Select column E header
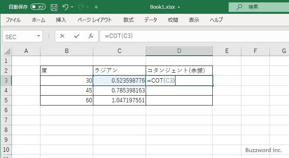Screen dimensions: 289x158 tap(227, 51)
